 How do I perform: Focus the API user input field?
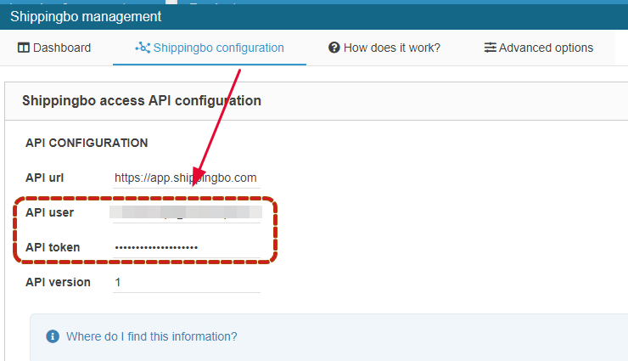(187, 212)
